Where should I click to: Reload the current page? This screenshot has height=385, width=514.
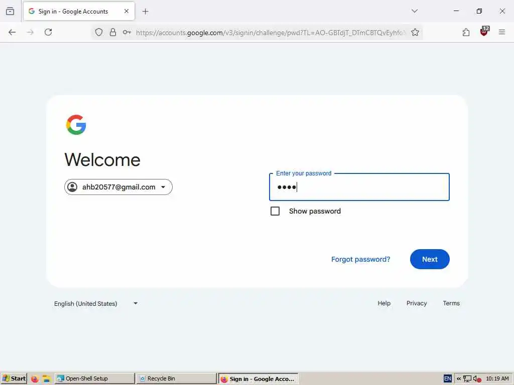click(48, 32)
